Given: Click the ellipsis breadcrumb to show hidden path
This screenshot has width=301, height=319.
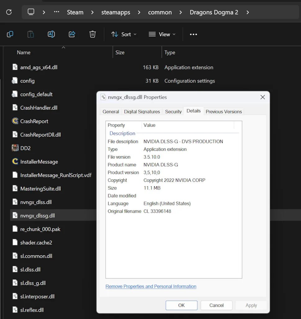Looking at the screenshot, I should click(x=56, y=12).
